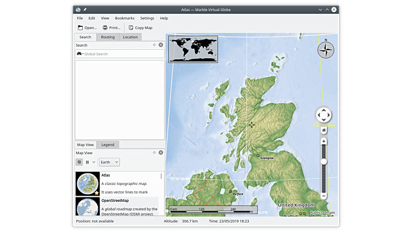This screenshot has width=412, height=232.
Task: Click the zoom in plus button
Action: tap(324, 142)
